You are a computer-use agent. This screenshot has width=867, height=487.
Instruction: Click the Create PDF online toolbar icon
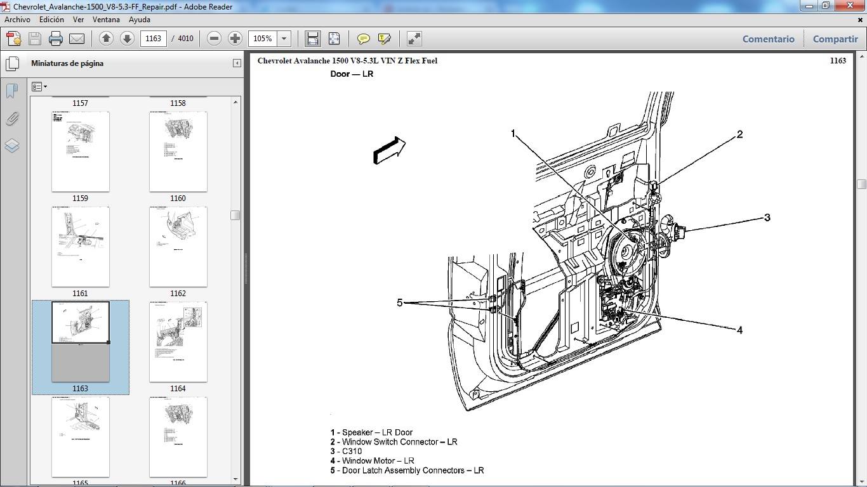pos(14,39)
